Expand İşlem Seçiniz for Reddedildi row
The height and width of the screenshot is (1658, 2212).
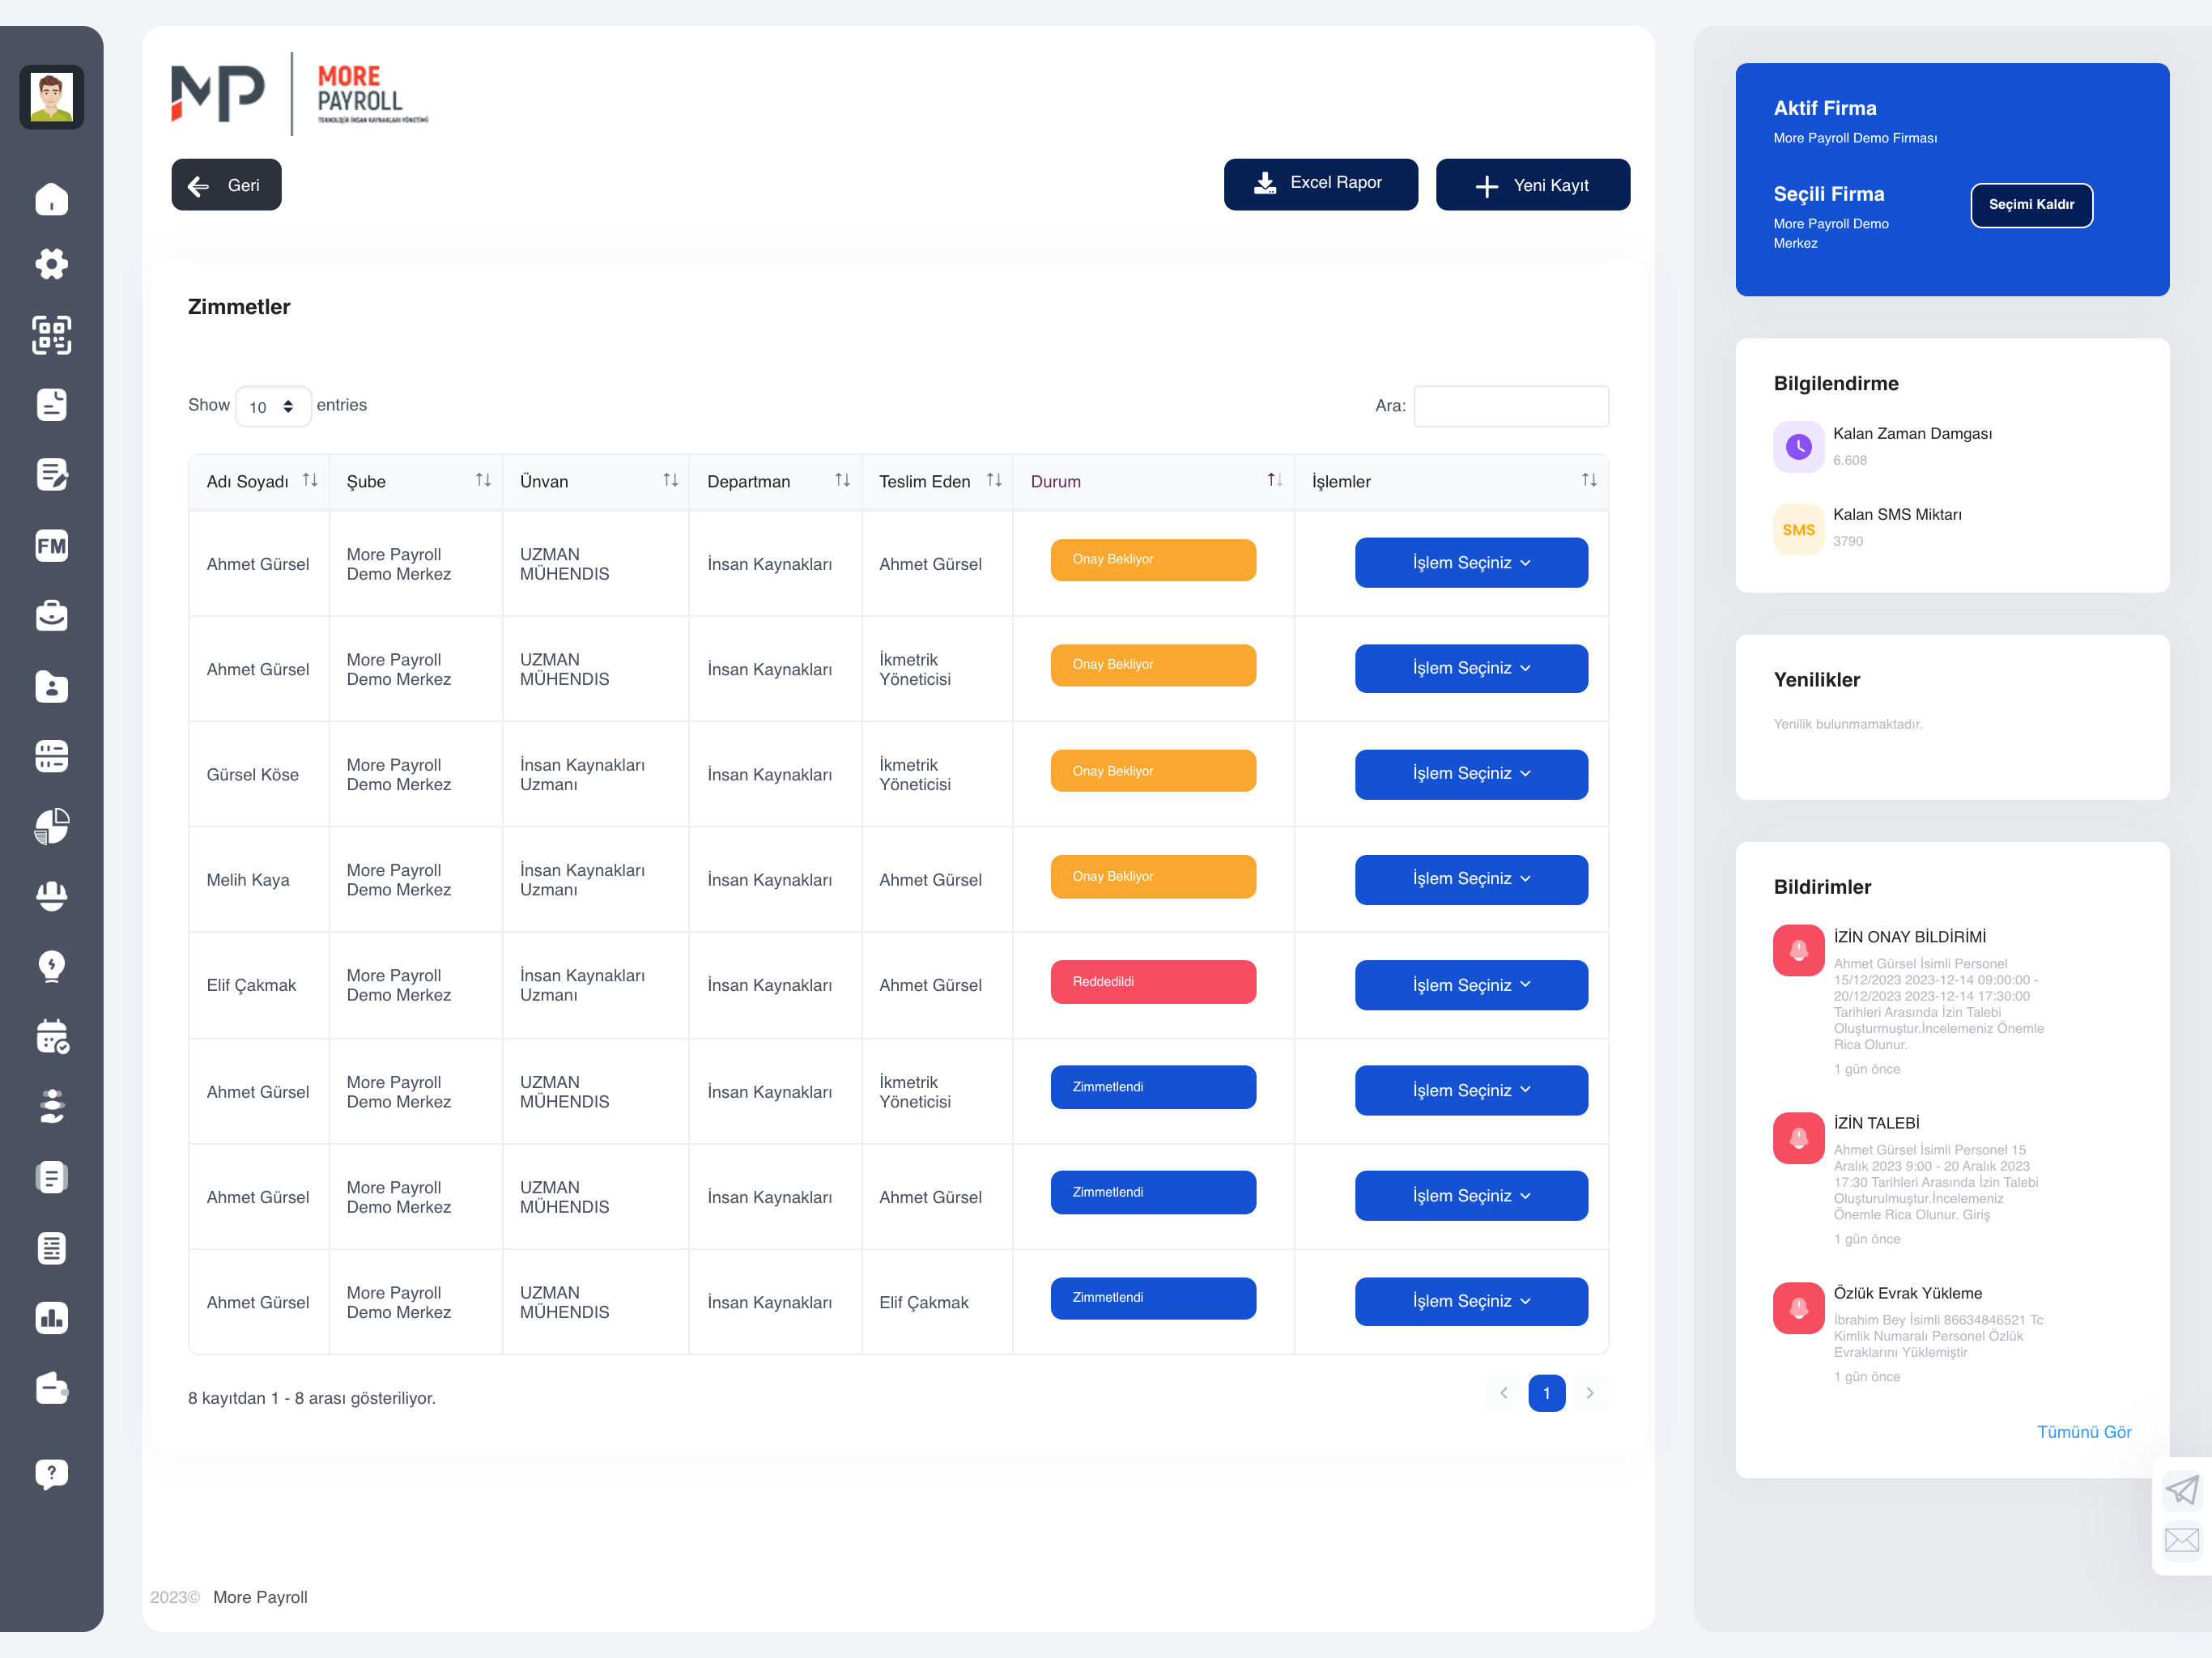(1471, 985)
